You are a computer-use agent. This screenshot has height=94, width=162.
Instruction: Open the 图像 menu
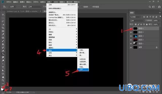[x=22, y=2]
